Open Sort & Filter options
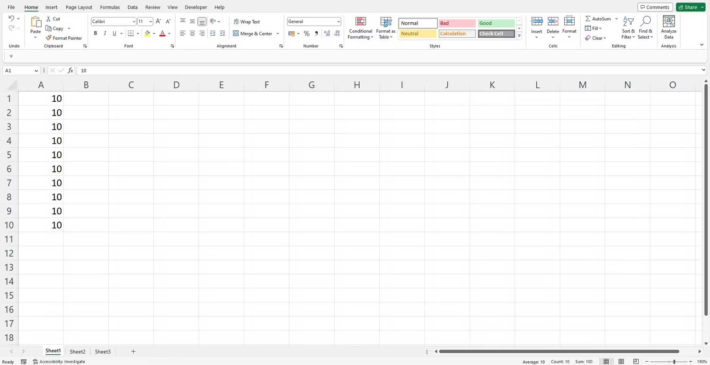Screen dimensions: 710x365 tap(628, 27)
